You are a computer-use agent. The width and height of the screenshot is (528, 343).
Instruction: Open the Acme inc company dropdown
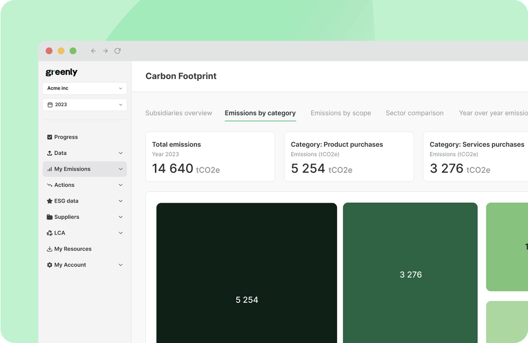85,88
